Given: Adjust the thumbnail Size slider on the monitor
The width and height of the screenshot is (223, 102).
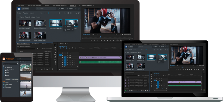Looking at the screenshot, I should click(52, 13).
